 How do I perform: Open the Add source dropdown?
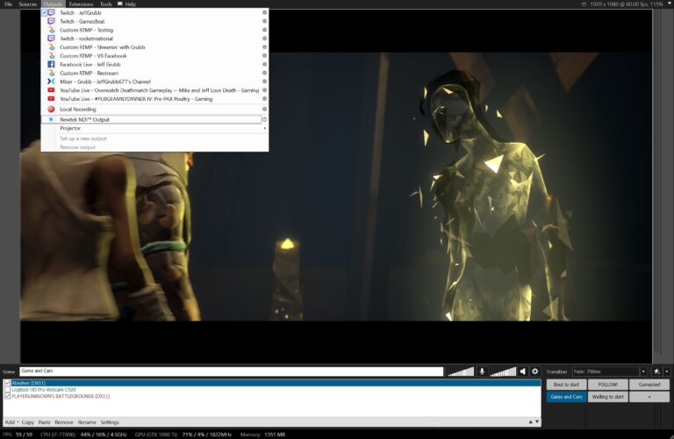[x=11, y=422]
